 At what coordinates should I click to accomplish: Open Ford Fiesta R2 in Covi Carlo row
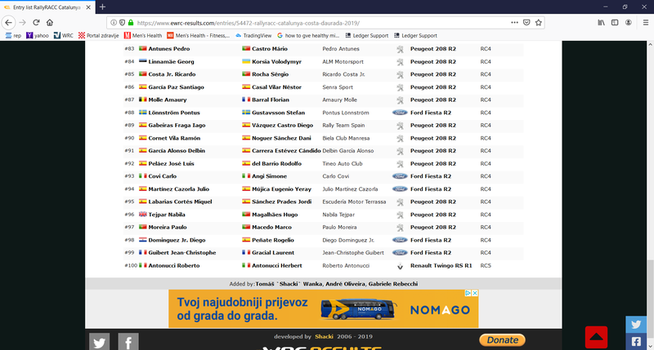click(x=431, y=176)
